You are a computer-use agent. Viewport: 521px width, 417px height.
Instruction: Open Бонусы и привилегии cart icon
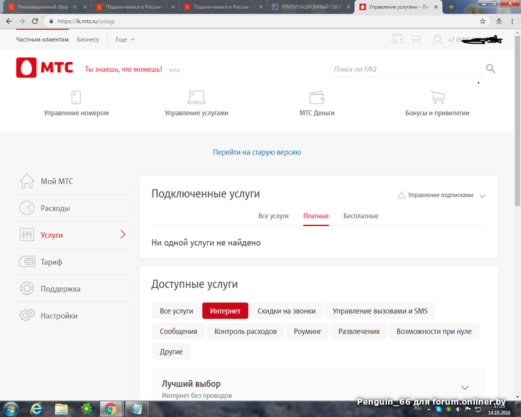pyautogui.click(x=437, y=98)
